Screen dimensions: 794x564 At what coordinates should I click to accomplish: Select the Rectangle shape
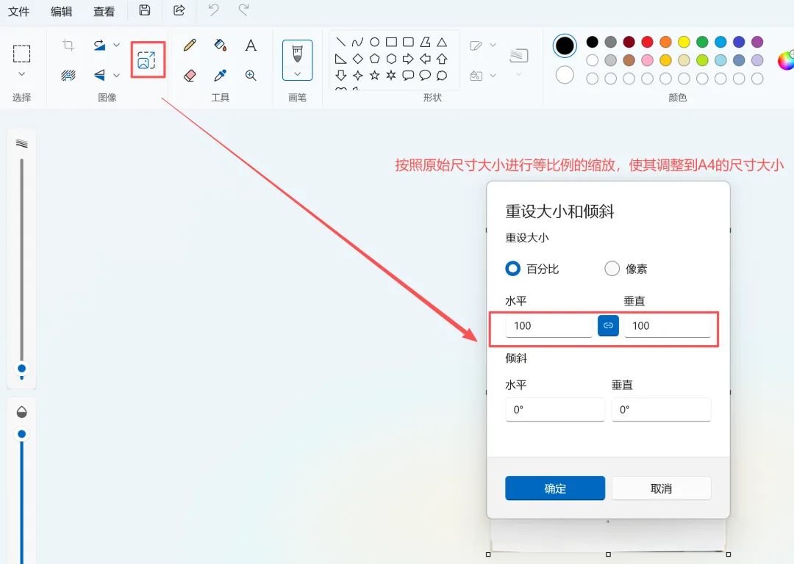[391, 42]
